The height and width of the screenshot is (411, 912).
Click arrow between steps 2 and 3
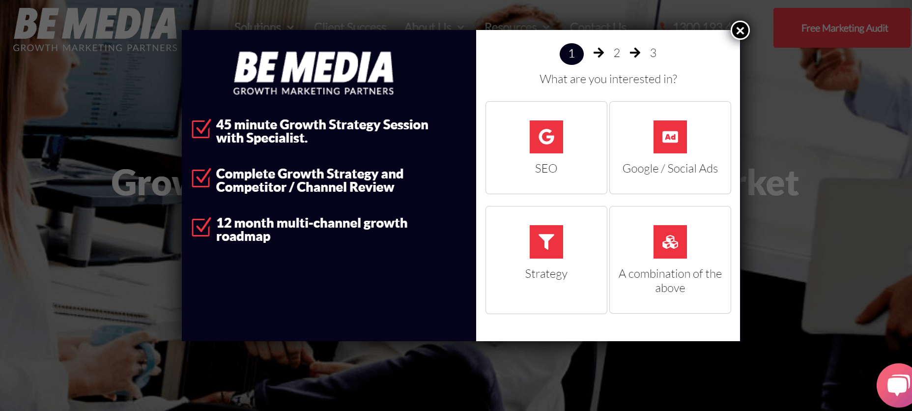[x=635, y=53]
